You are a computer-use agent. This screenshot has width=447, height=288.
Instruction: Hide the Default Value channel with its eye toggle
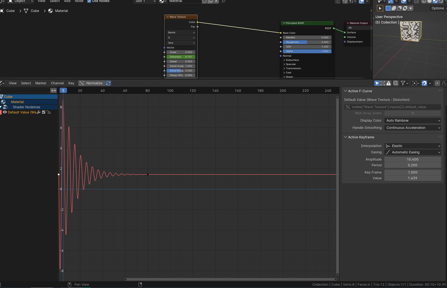(x=5, y=112)
